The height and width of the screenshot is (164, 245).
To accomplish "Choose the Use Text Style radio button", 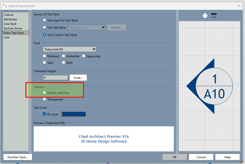I will click(x=45, y=28).
